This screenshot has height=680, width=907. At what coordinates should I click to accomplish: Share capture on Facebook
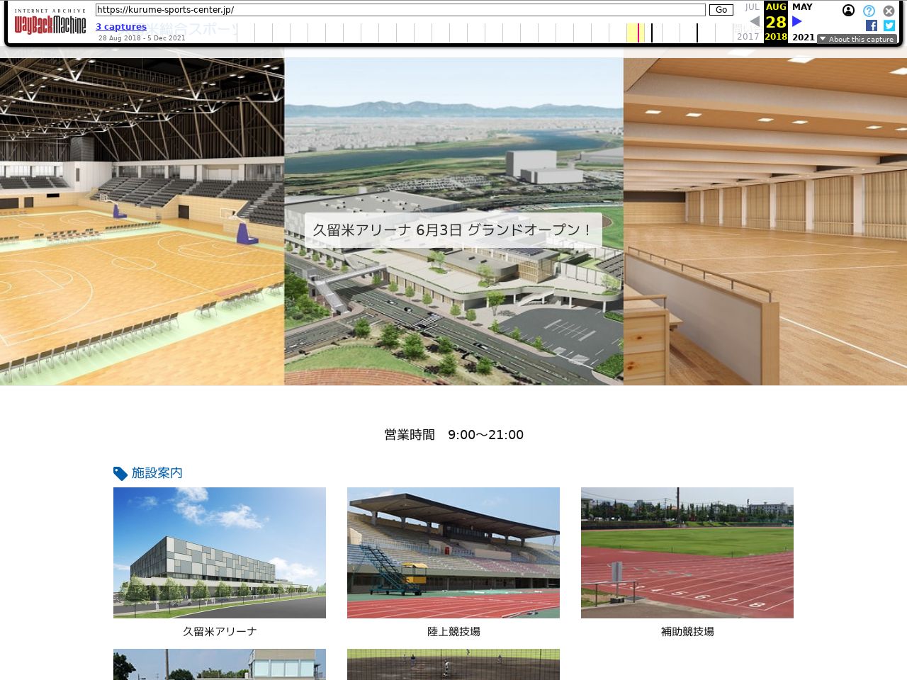(x=872, y=25)
